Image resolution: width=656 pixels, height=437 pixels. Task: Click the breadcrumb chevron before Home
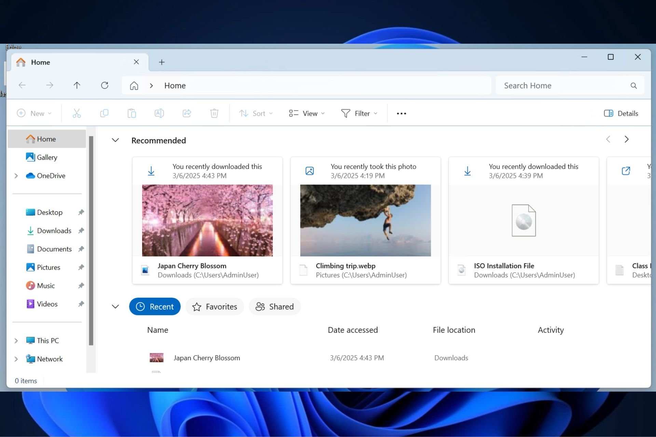(x=151, y=85)
